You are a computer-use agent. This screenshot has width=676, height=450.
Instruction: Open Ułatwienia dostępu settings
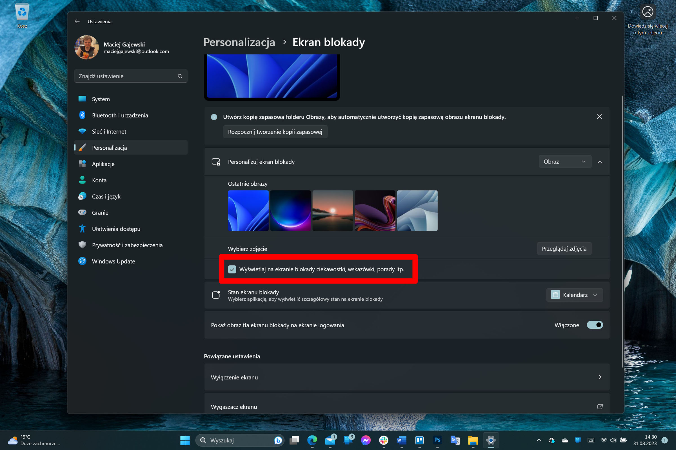click(131, 229)
